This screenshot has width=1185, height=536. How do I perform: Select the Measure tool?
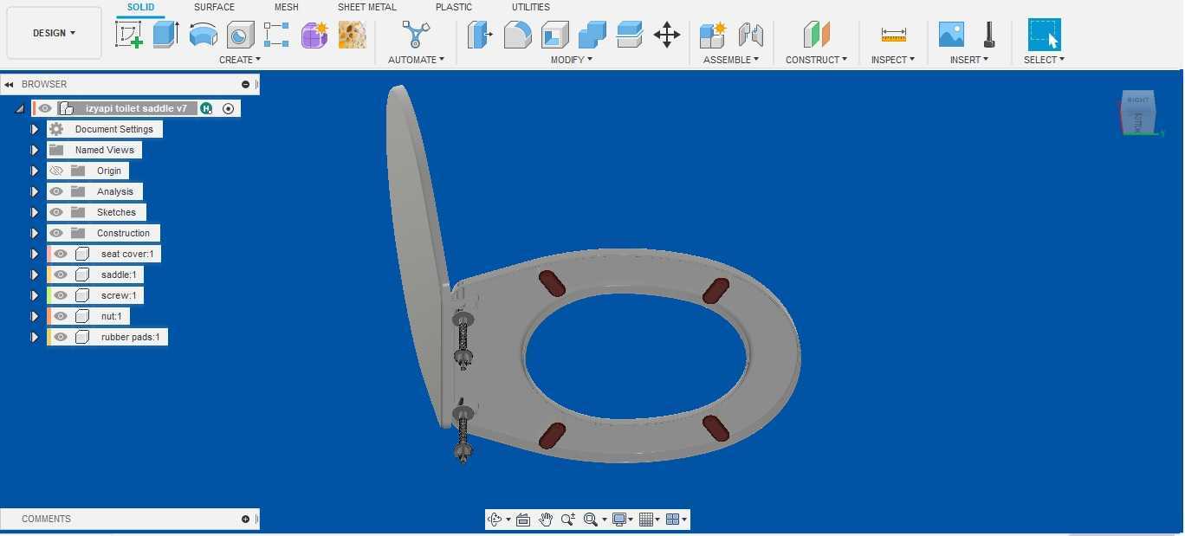coord(893,35)
